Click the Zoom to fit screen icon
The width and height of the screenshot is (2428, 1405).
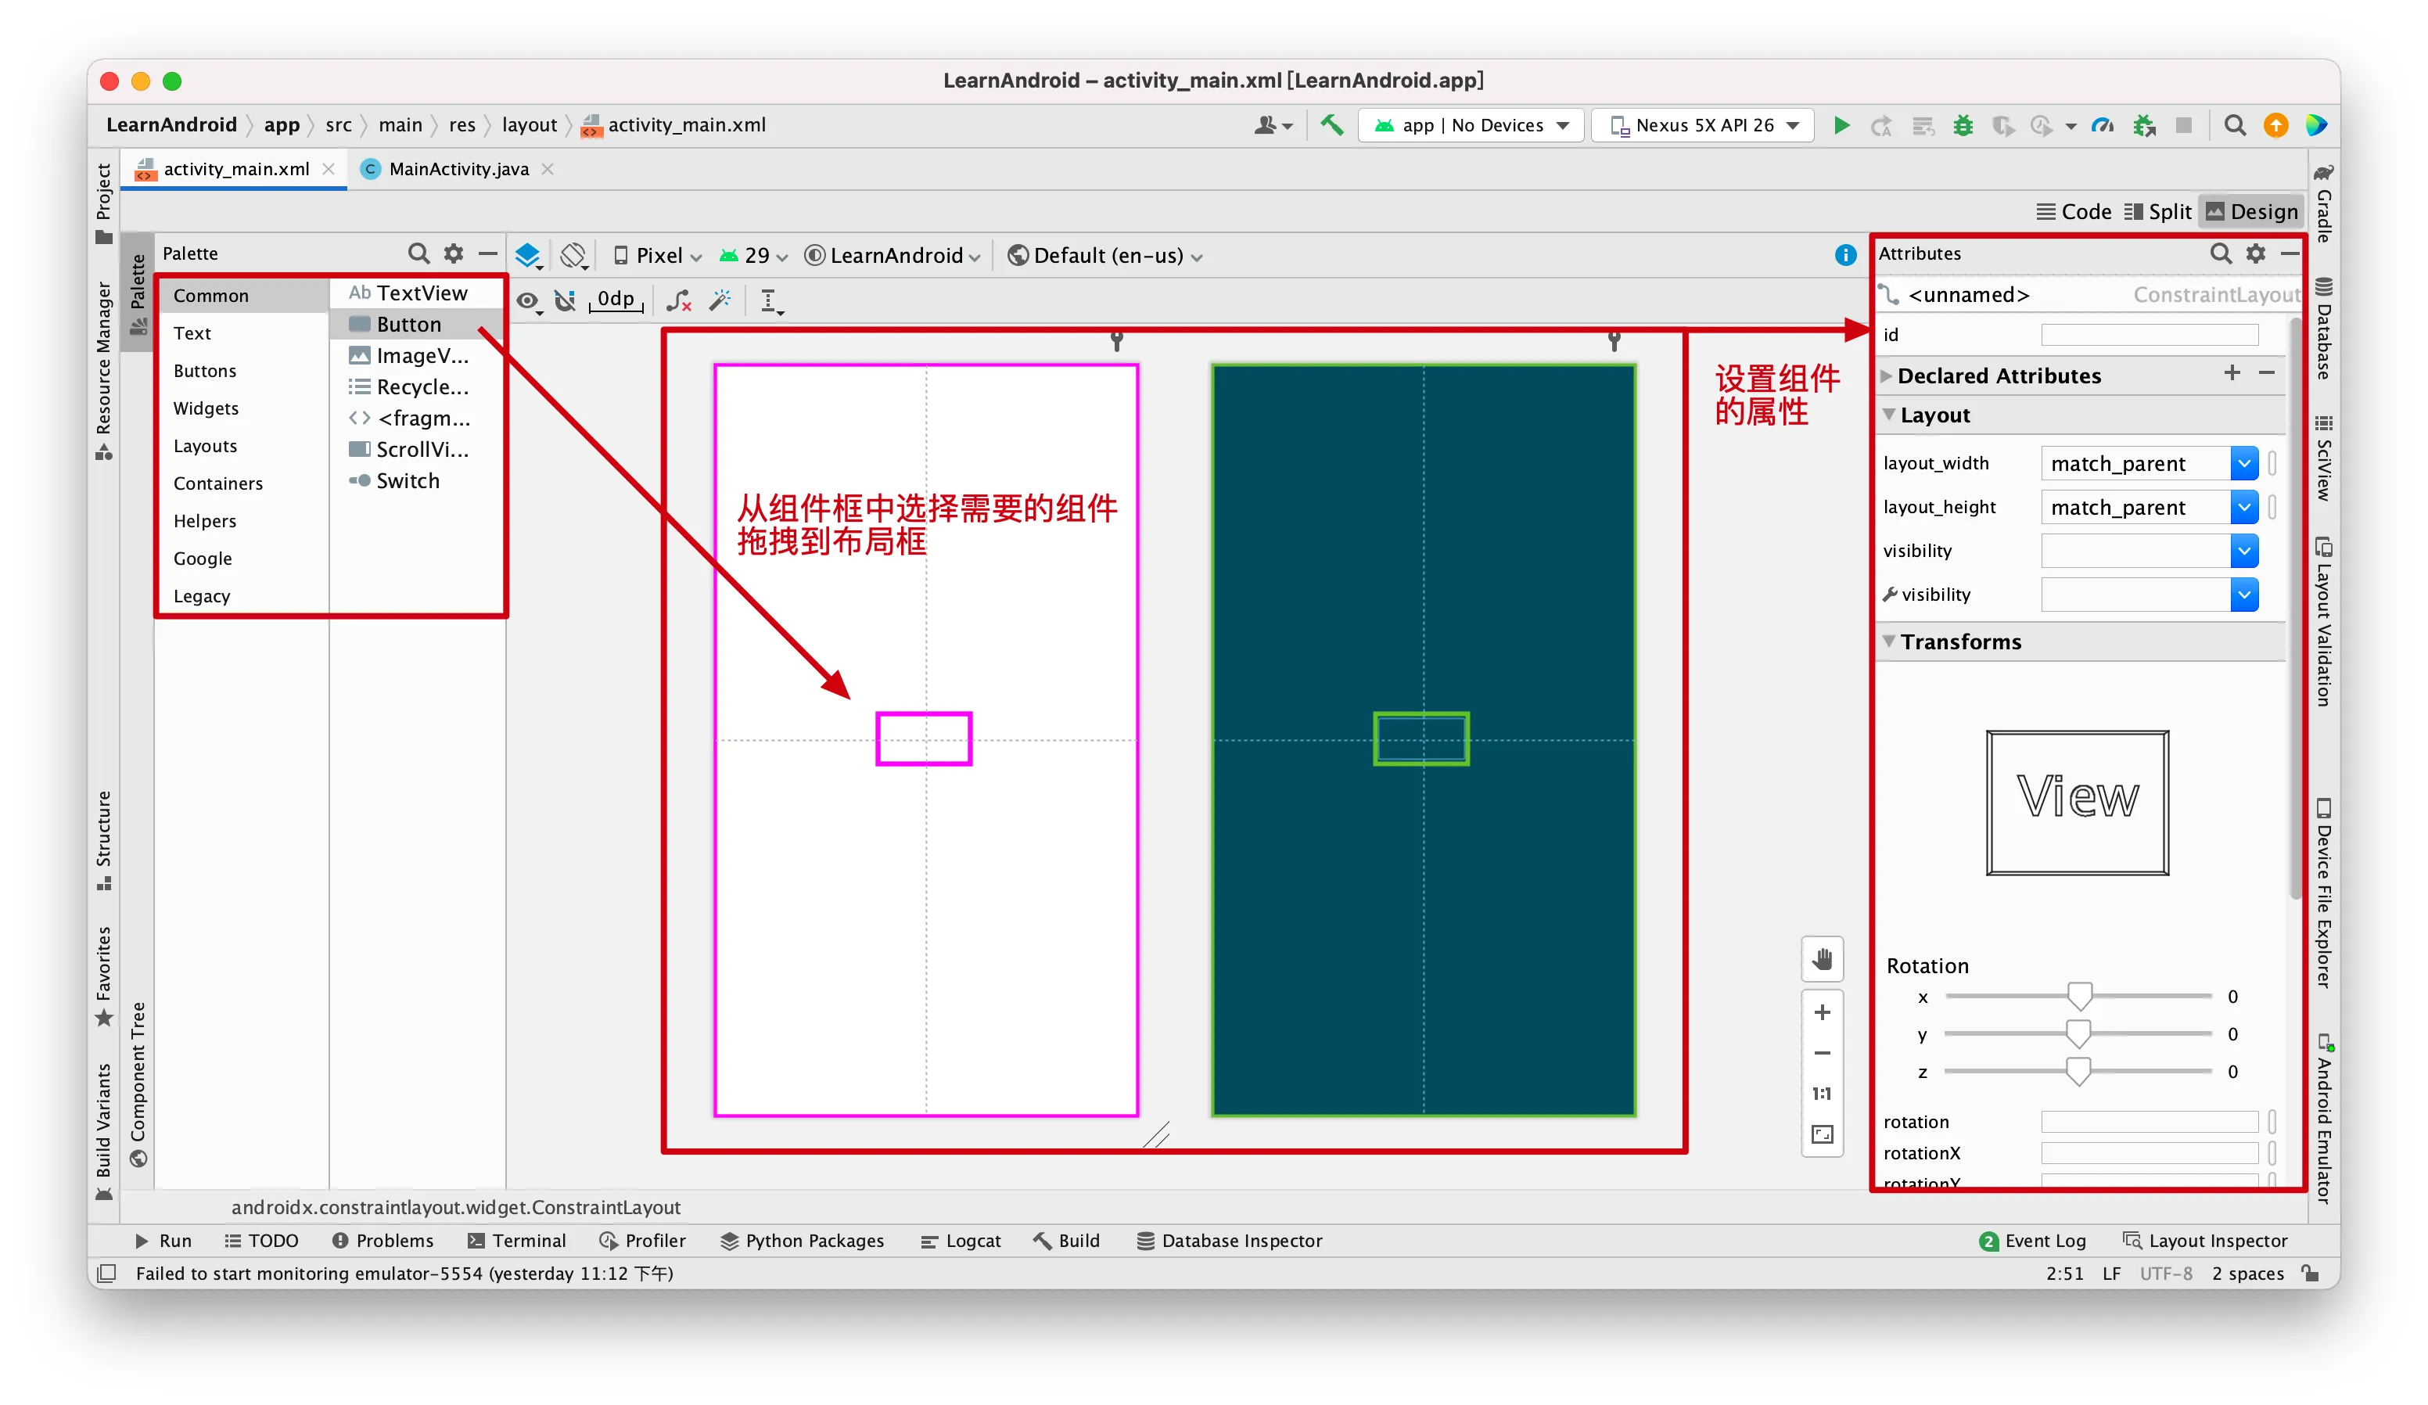(1822, 1134)
